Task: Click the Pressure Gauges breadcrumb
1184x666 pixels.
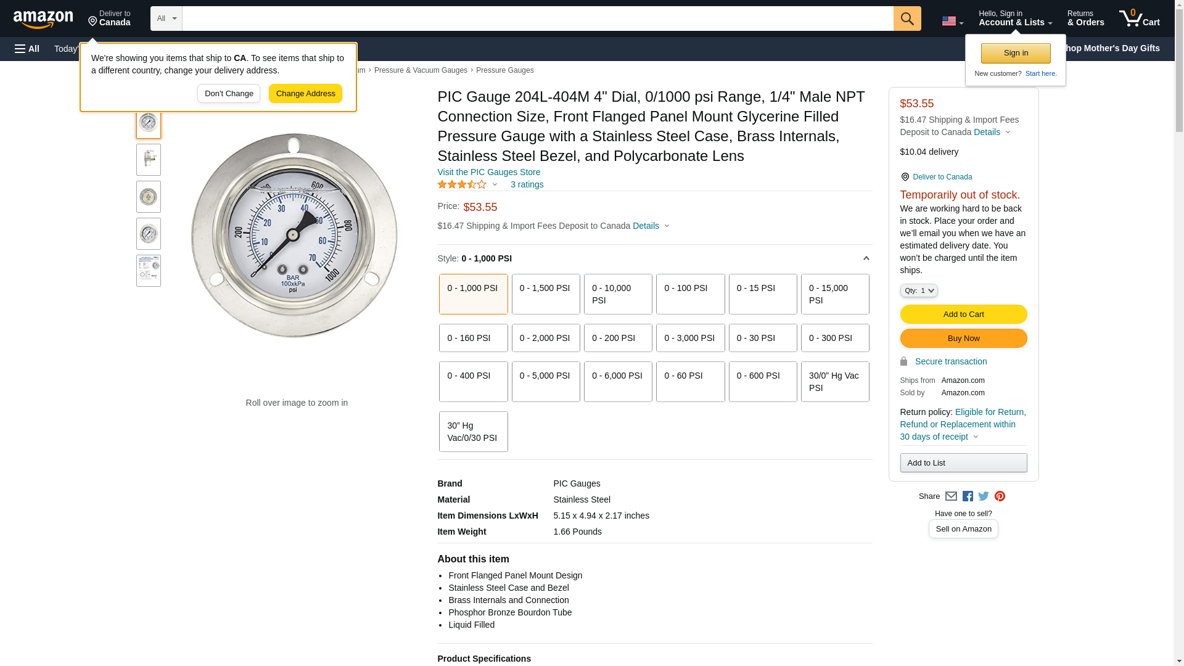Action: 504,70
